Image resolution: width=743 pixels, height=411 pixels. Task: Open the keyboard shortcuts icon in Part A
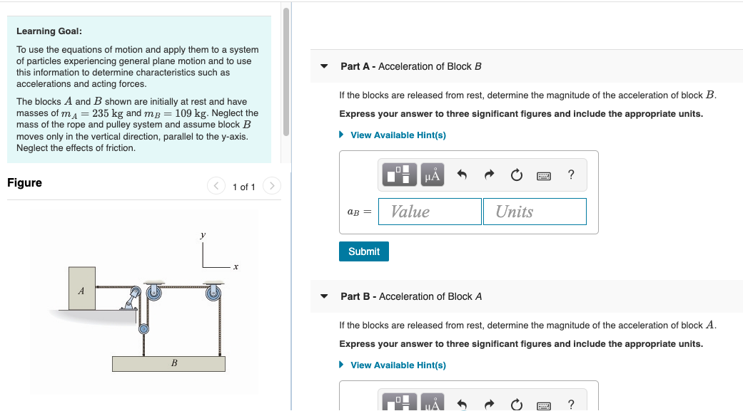click(x=543, y=175)
